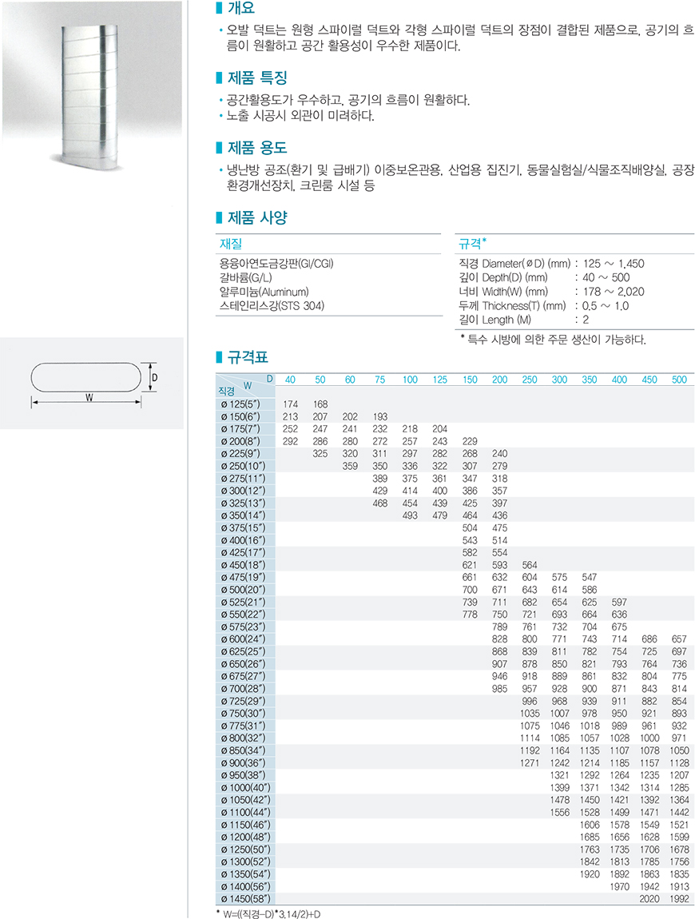Click the blue marker beside 개요 heading
Image resolution: width=695 pixels, height=919 pixels.
pos(219,9)
